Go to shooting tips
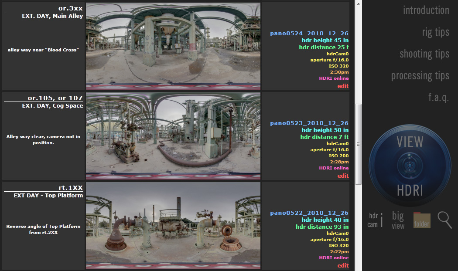This screenshot has width=458, height=271. click(424, 54)
